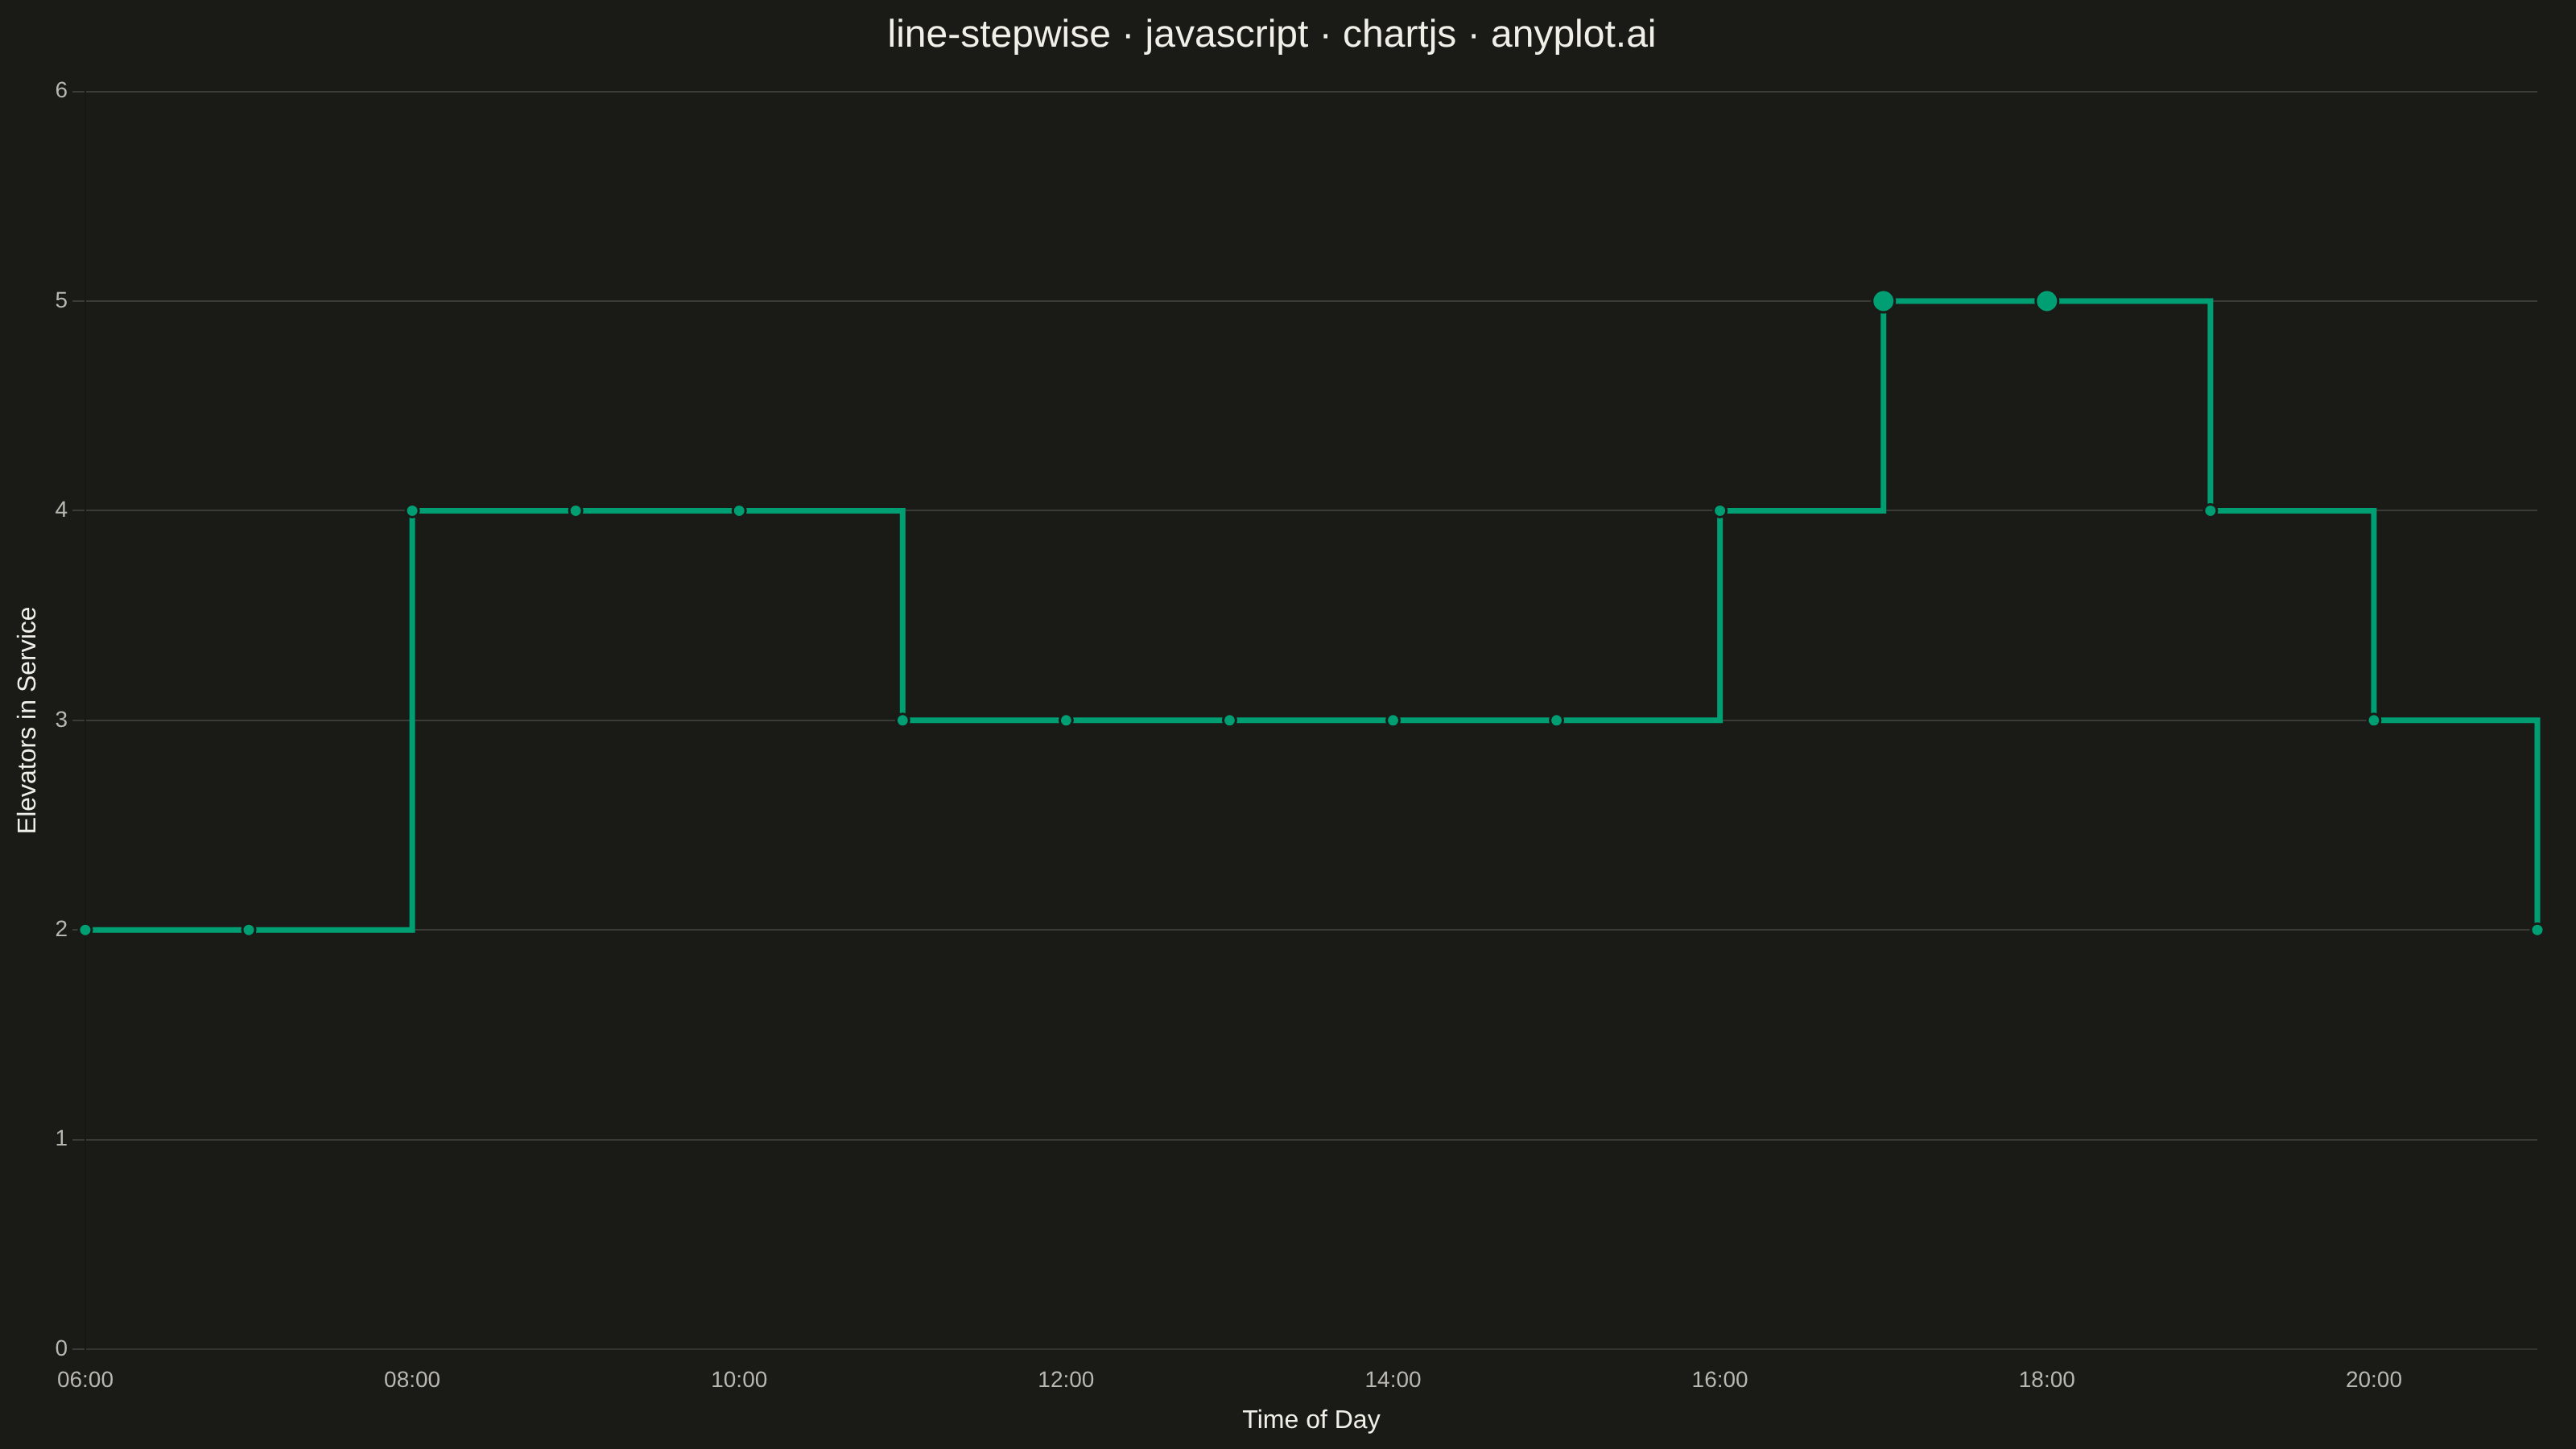Click the data point at 11:00
The height and width of the screenshot is (1449, 2576).
point(903,720)
